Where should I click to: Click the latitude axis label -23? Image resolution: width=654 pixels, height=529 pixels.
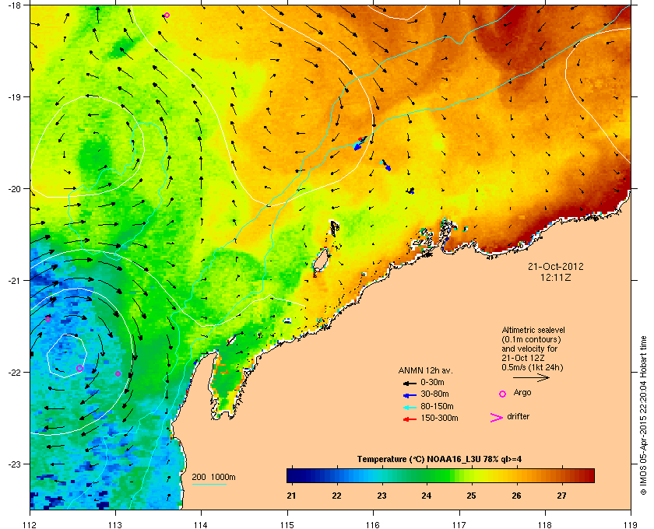tap(14, 464)
